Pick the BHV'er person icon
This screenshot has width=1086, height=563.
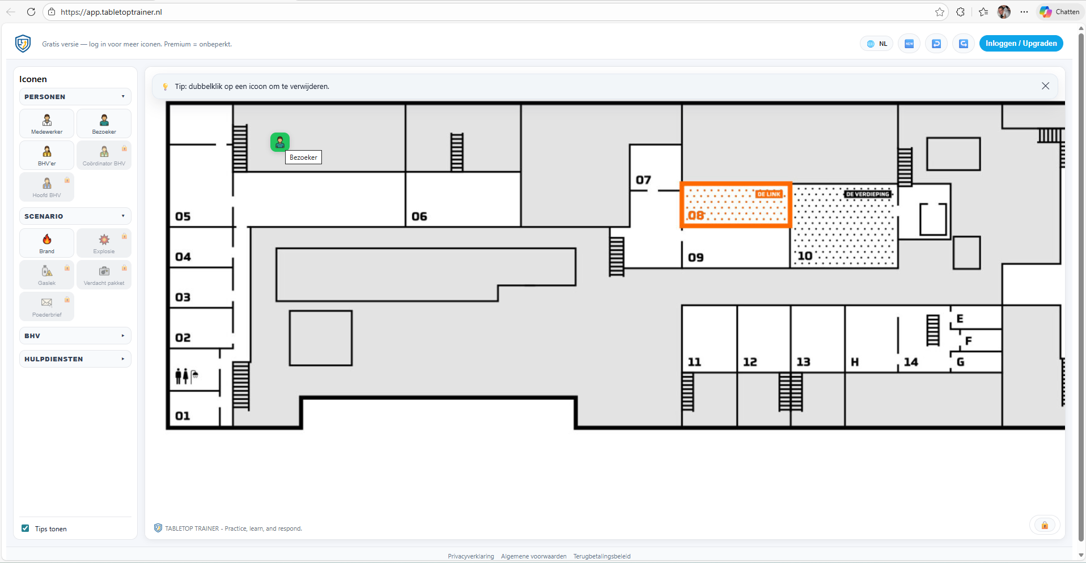(47, 155)
